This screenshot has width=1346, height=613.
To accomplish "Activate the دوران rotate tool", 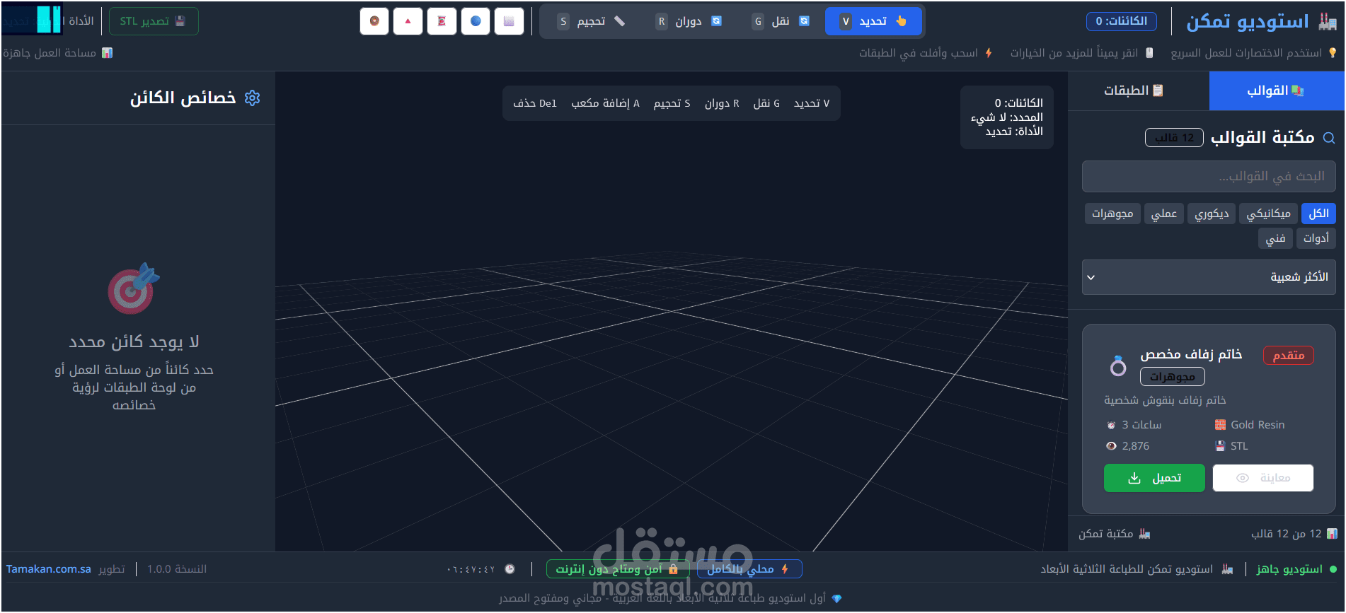I will (688, 21).
